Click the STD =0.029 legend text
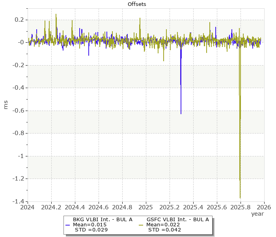276x237 pixels. [x=91, y=230]
